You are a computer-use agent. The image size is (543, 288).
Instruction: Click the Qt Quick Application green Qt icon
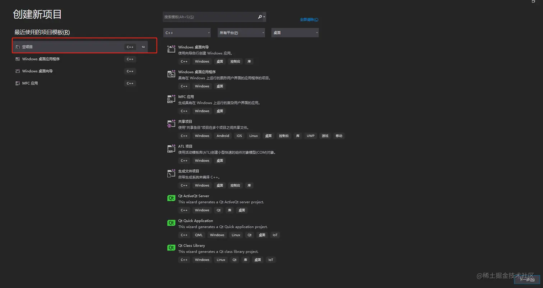pyautogui.click(x=171, y=223)
